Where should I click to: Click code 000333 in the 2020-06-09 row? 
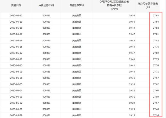point(46,72)
